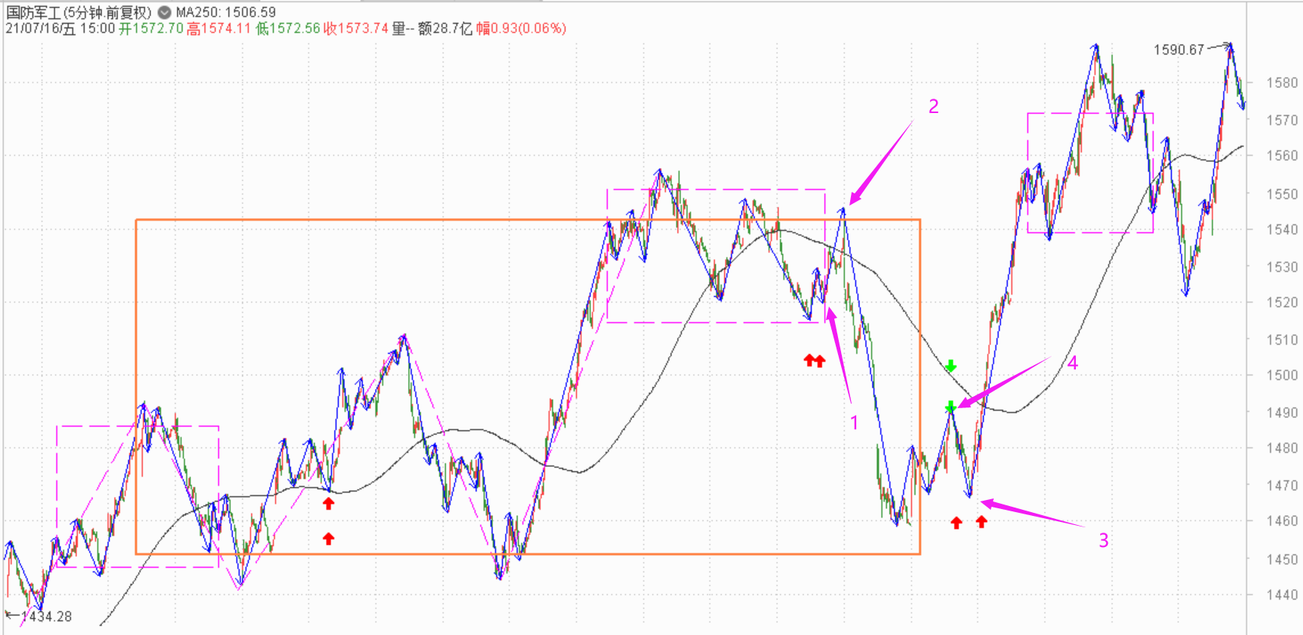
Task: Click the 收1573.74 closing price value
Action: [356, 29]
